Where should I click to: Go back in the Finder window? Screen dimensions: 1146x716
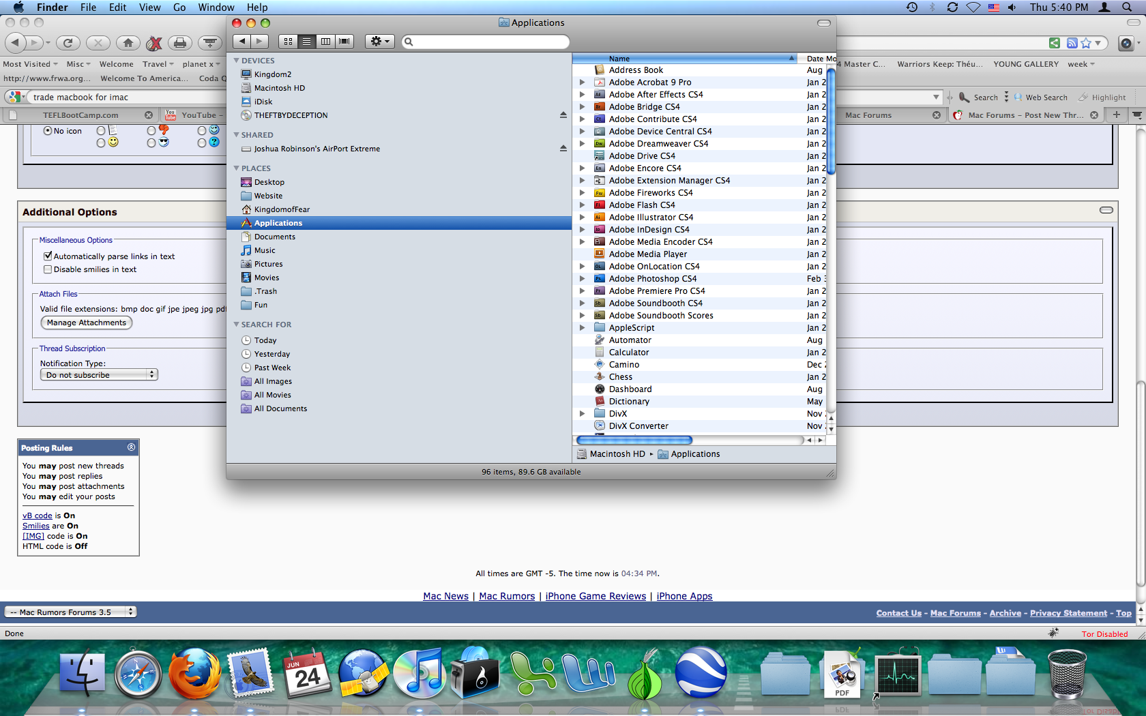(x=241, y=42)
